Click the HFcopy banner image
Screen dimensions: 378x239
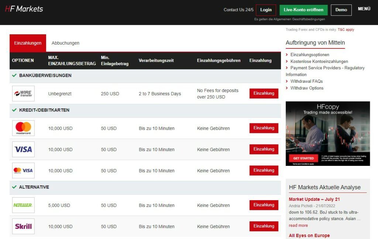tap(328, 133)
